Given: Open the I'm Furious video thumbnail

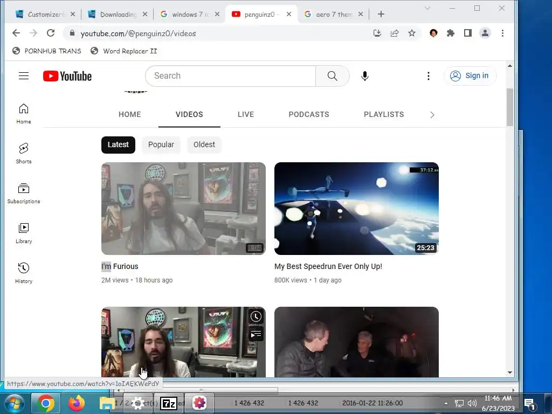Looking at the screenshot, I should tap(183, 209).
